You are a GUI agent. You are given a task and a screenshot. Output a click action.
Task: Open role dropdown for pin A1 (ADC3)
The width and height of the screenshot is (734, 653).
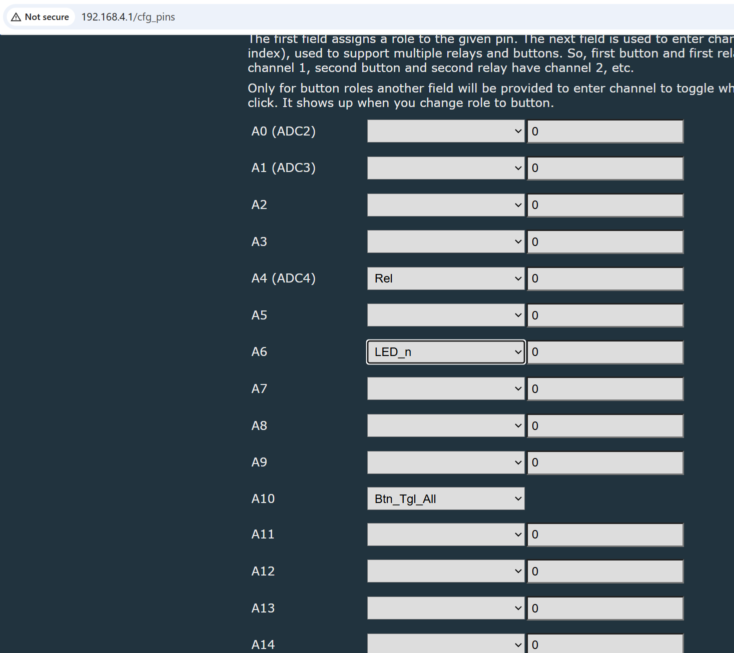446,168
